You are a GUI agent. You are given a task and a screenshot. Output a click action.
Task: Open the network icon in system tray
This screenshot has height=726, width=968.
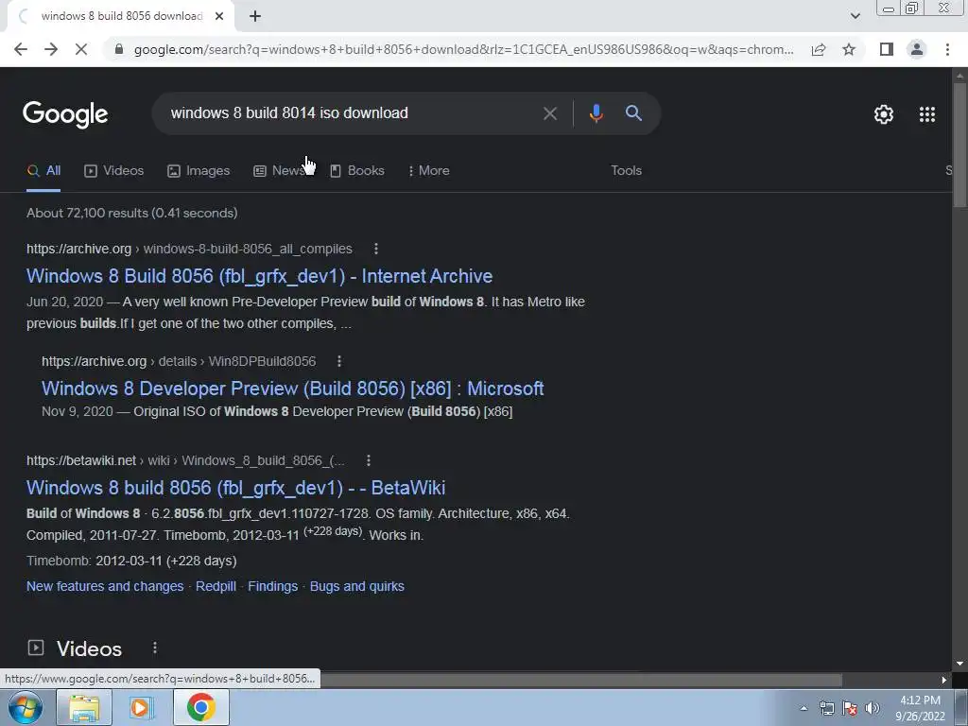click(826, 708)
